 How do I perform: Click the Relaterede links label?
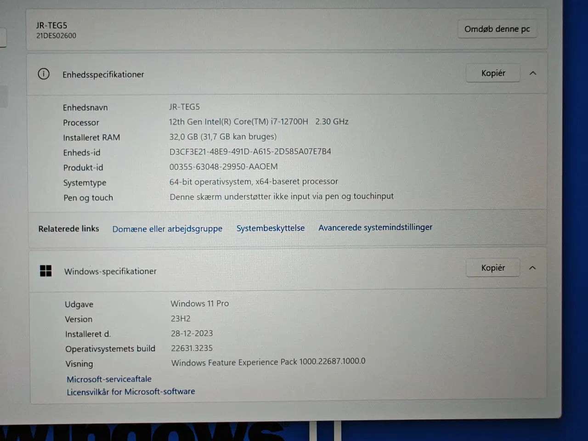tap(69, 228)
